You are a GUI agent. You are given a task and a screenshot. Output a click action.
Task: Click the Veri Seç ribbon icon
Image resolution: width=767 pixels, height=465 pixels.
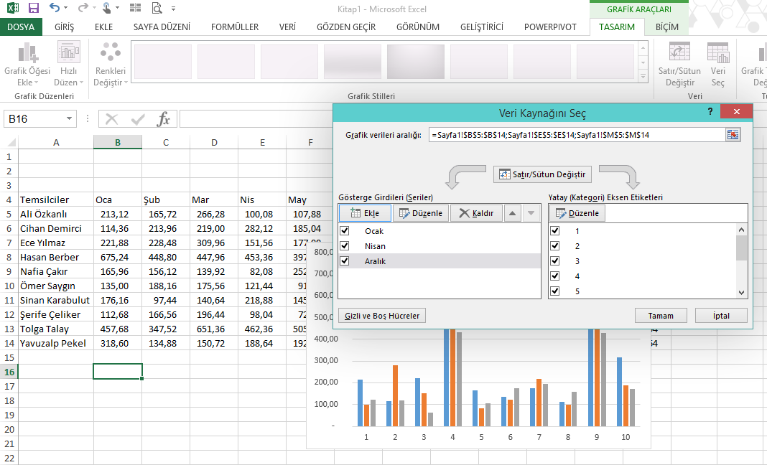717,53
